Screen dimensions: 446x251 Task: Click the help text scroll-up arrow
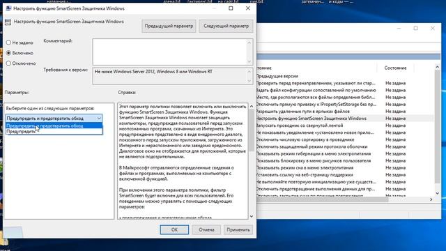click(x=252, y=106)
